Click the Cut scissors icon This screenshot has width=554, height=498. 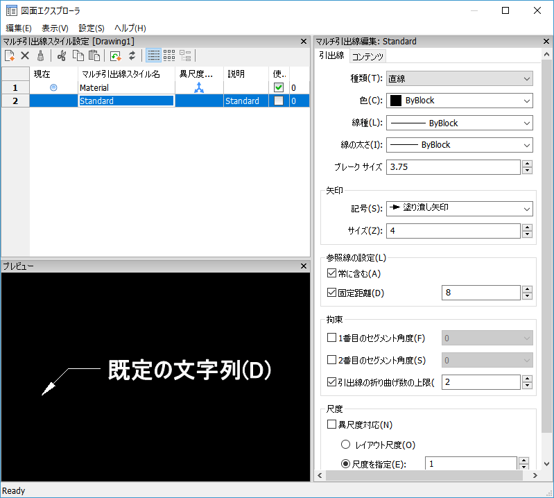[x=62, y=56]
